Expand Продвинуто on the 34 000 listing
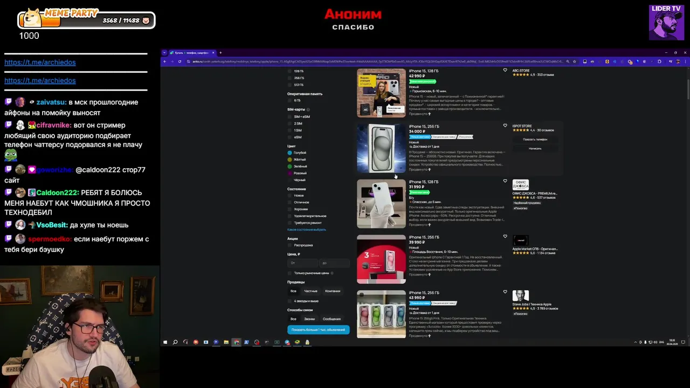This screenshot has height=388, width=690. tap(420, 169)
